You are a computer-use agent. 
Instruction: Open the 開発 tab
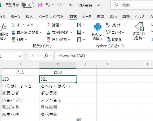(x=126, y=16)
